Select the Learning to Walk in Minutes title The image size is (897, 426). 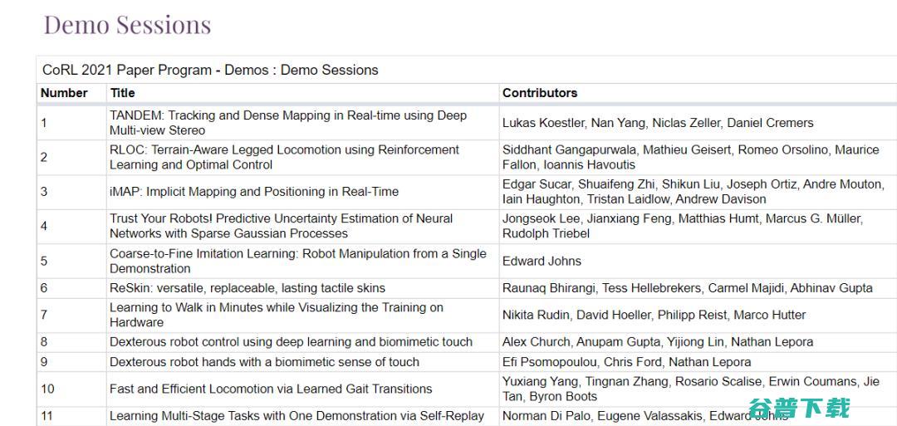click(277, 315)
